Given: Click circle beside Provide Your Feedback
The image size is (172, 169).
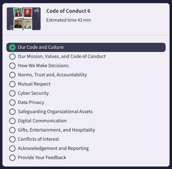Looking at the screenshot, I should coord(12,158).
